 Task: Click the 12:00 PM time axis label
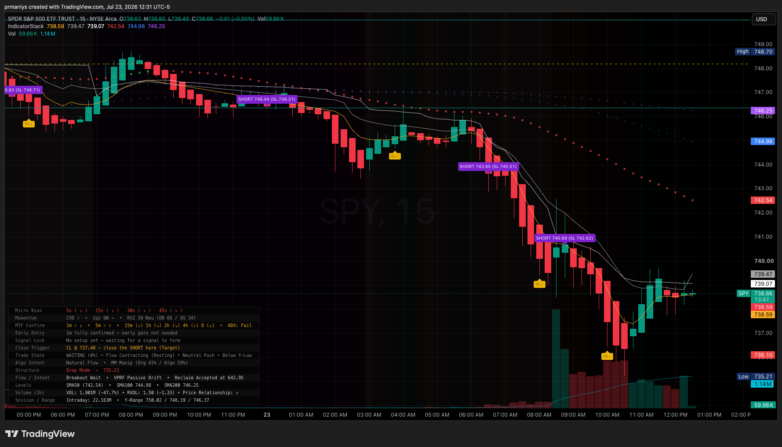click(x=675, y=415)
